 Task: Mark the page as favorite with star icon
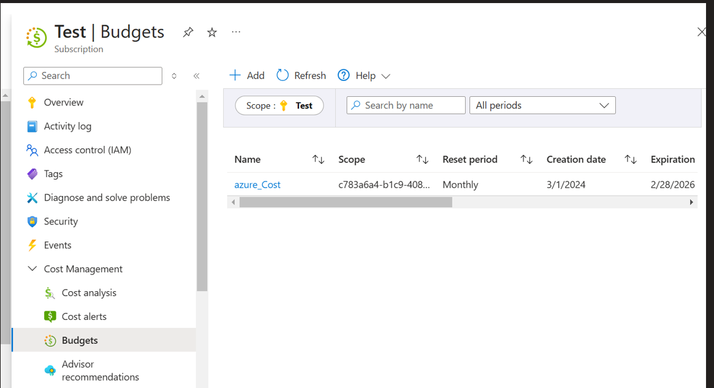tap(211, 32)
